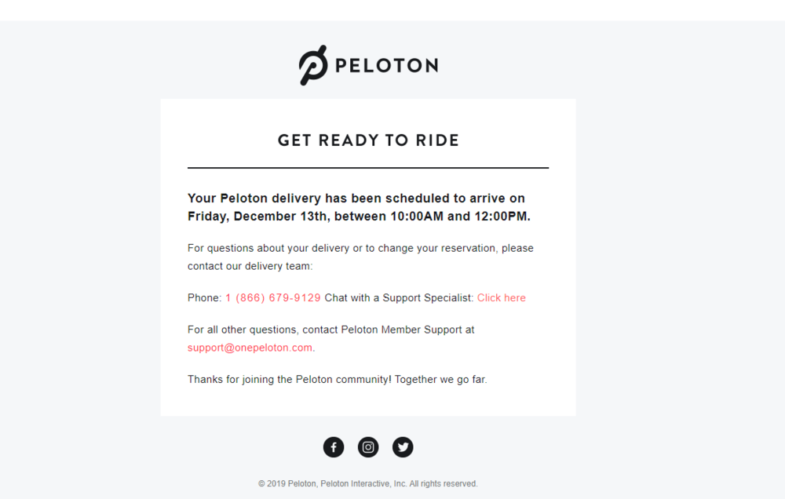785x499 pixels.
Task: Call the 1 (866) 679-9129 phone link
Action: point(273,298)
